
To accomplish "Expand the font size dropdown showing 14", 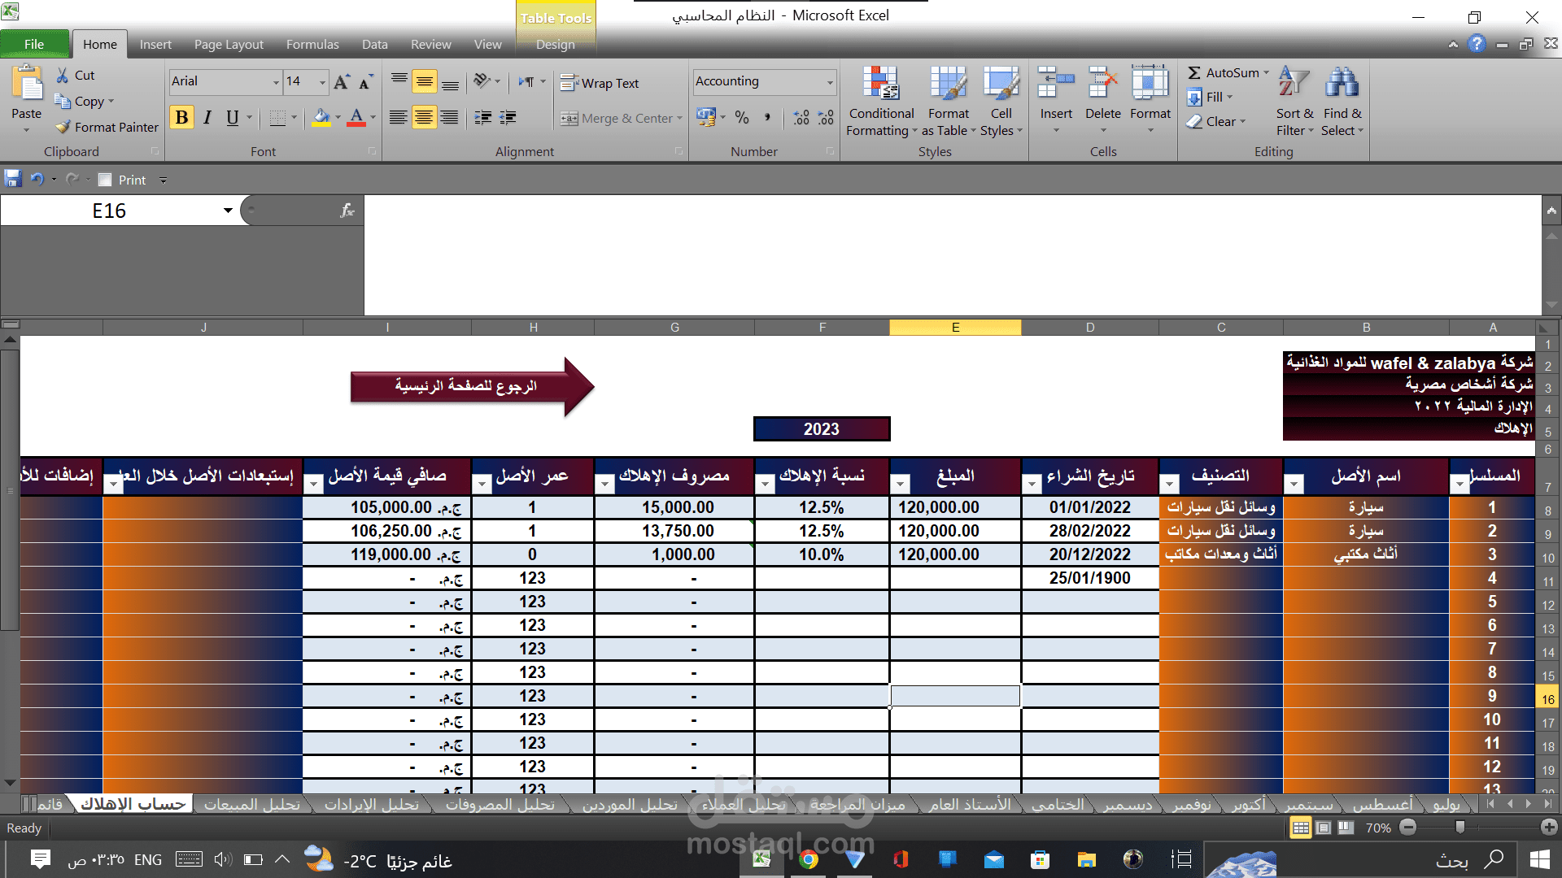I will [322, 82].
